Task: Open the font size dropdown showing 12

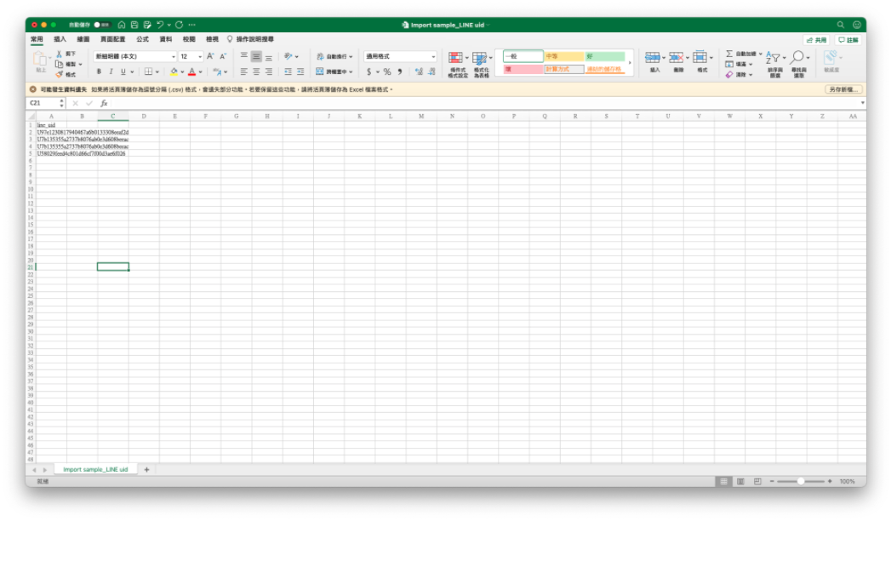Action: pos(191,56)
